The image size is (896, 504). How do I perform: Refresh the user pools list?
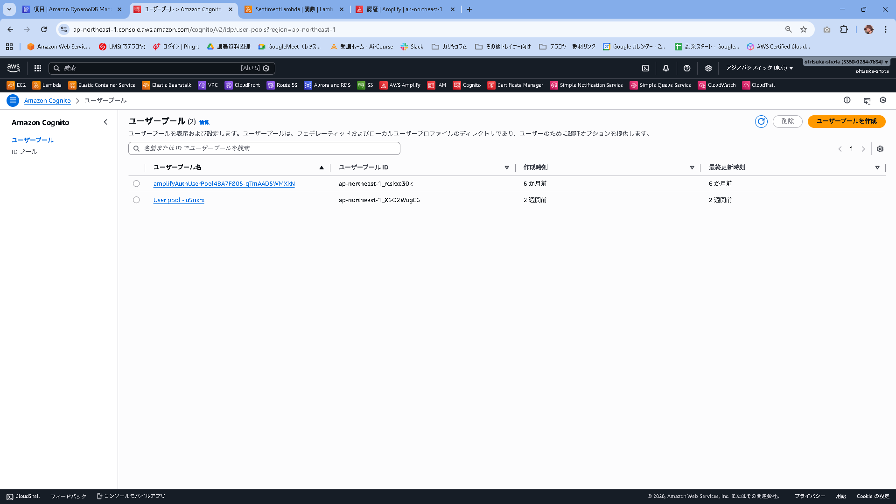click(x=761, y=121)
